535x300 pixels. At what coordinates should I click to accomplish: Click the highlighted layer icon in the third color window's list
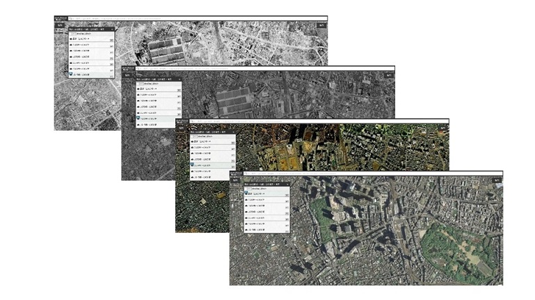[192, 164]
